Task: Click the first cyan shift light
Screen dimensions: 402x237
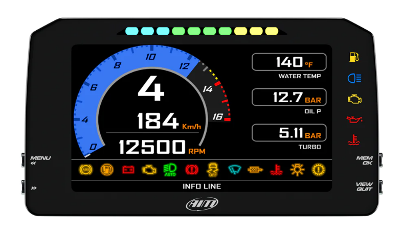Action: pos(132,31)
